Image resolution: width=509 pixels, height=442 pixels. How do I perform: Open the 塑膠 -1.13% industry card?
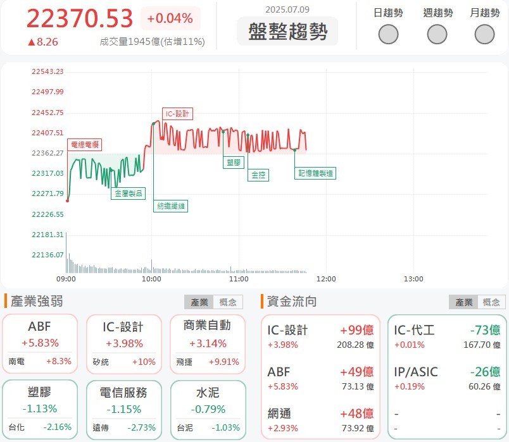[40, 410]
